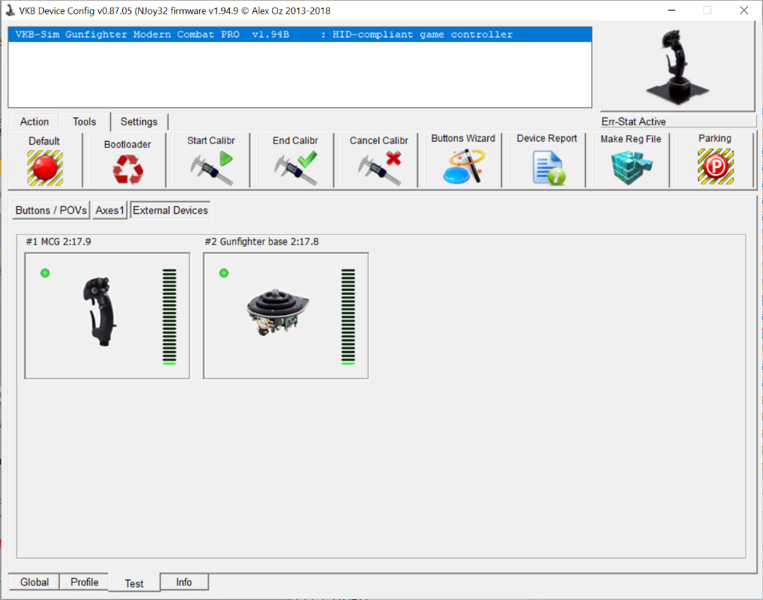The image size is (763, 600).
Task: Show the Axes1 page
Action: (x=110, y=211)
